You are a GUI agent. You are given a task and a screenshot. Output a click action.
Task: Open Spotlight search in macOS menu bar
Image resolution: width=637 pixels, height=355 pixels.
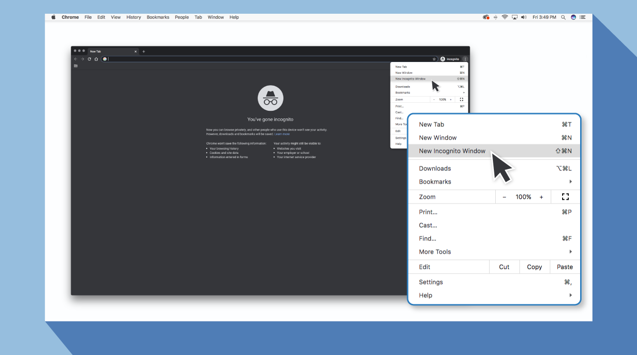point(563,17)
